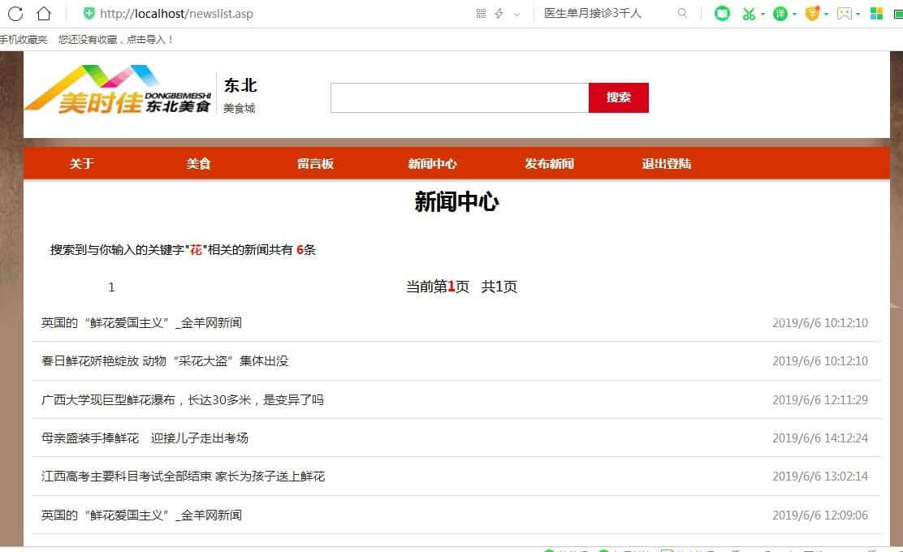Open the colorful four-square apps icon
903x552 pixels.
pos(876,14)
